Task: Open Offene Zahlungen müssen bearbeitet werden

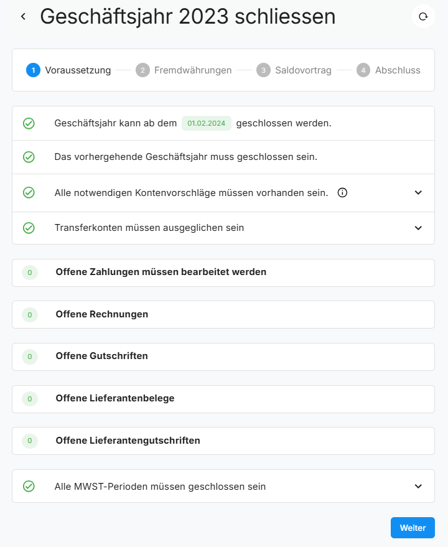Action: tap(161, 272)
